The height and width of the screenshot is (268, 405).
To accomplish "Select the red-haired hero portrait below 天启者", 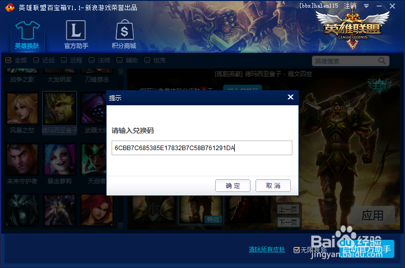I will click(97, 211).
